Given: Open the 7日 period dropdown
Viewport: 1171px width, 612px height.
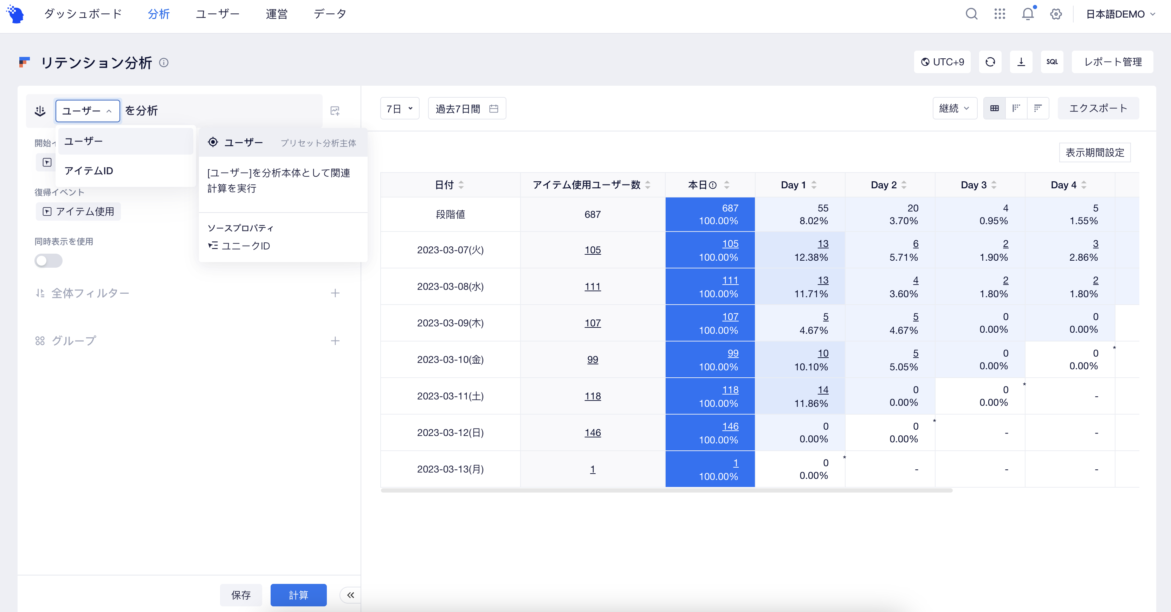Looking at the screenshot, I should (x=400, y=109).
